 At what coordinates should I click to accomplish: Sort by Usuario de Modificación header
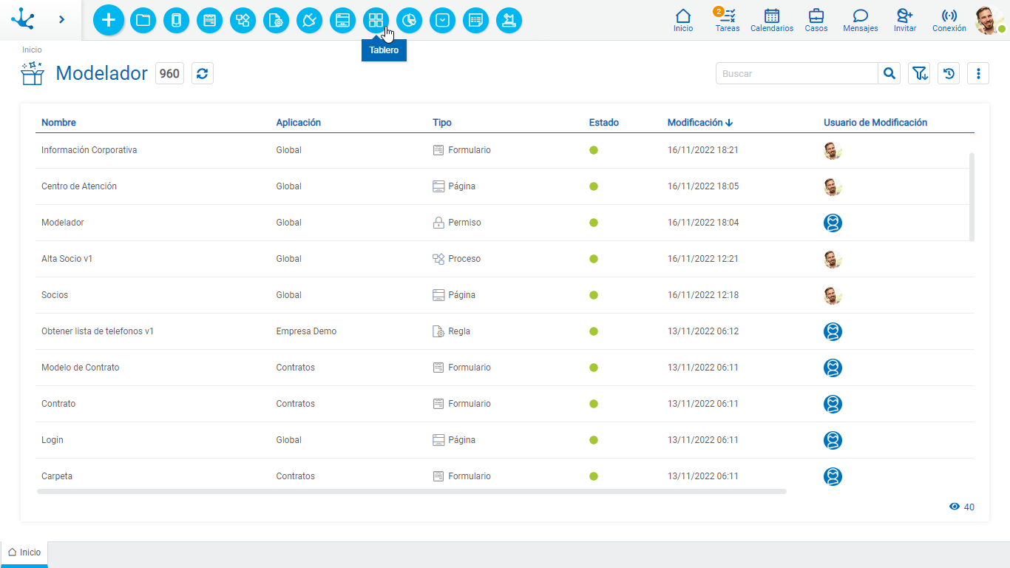pyautogui.click(x=875, y=123)
